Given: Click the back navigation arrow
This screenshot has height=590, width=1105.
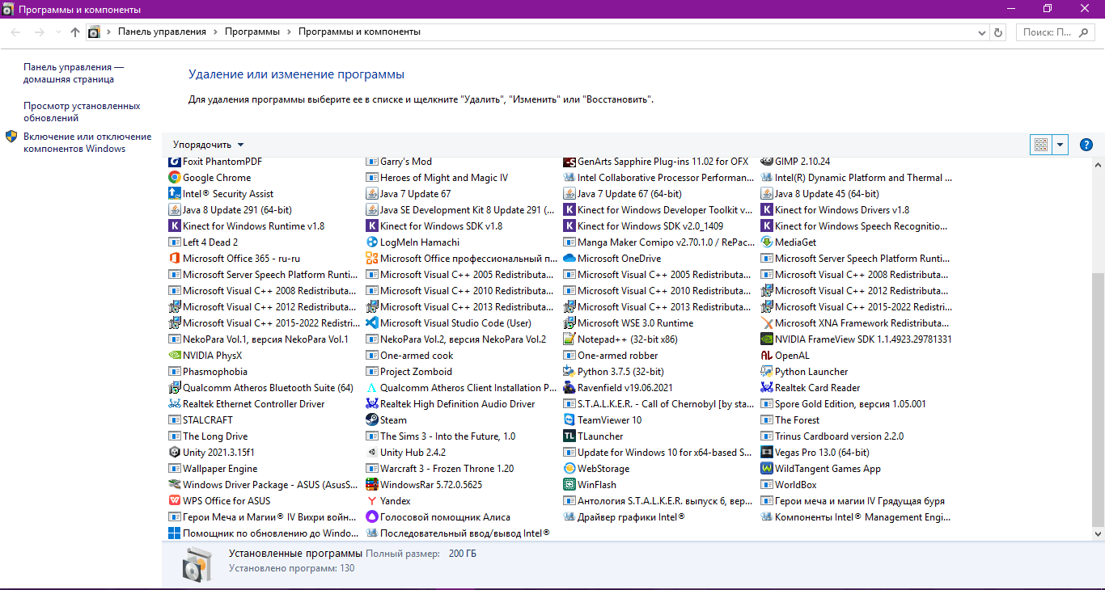Looking at the screenshot, I should click(x=16, y=32).
